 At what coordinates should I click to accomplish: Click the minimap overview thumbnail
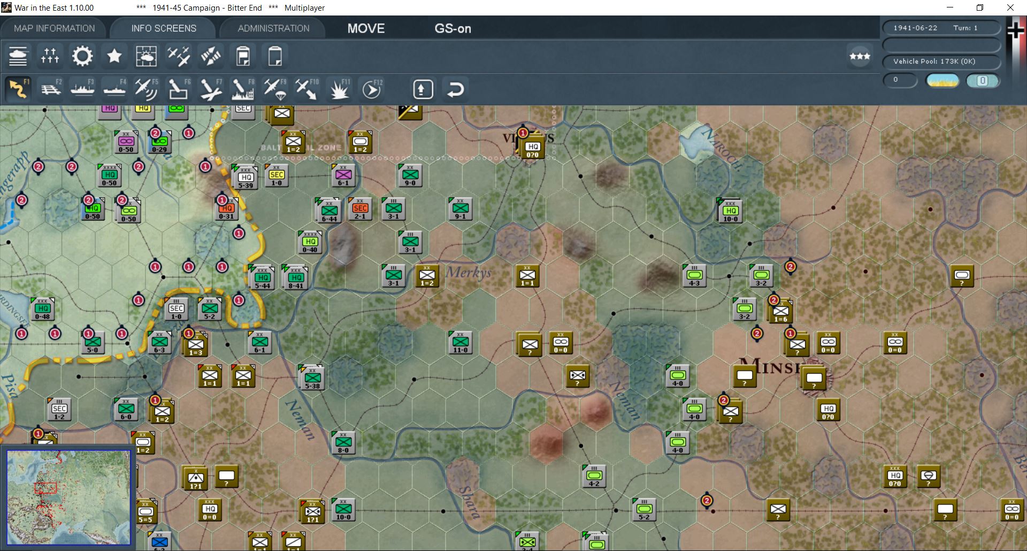click(68, 498)
